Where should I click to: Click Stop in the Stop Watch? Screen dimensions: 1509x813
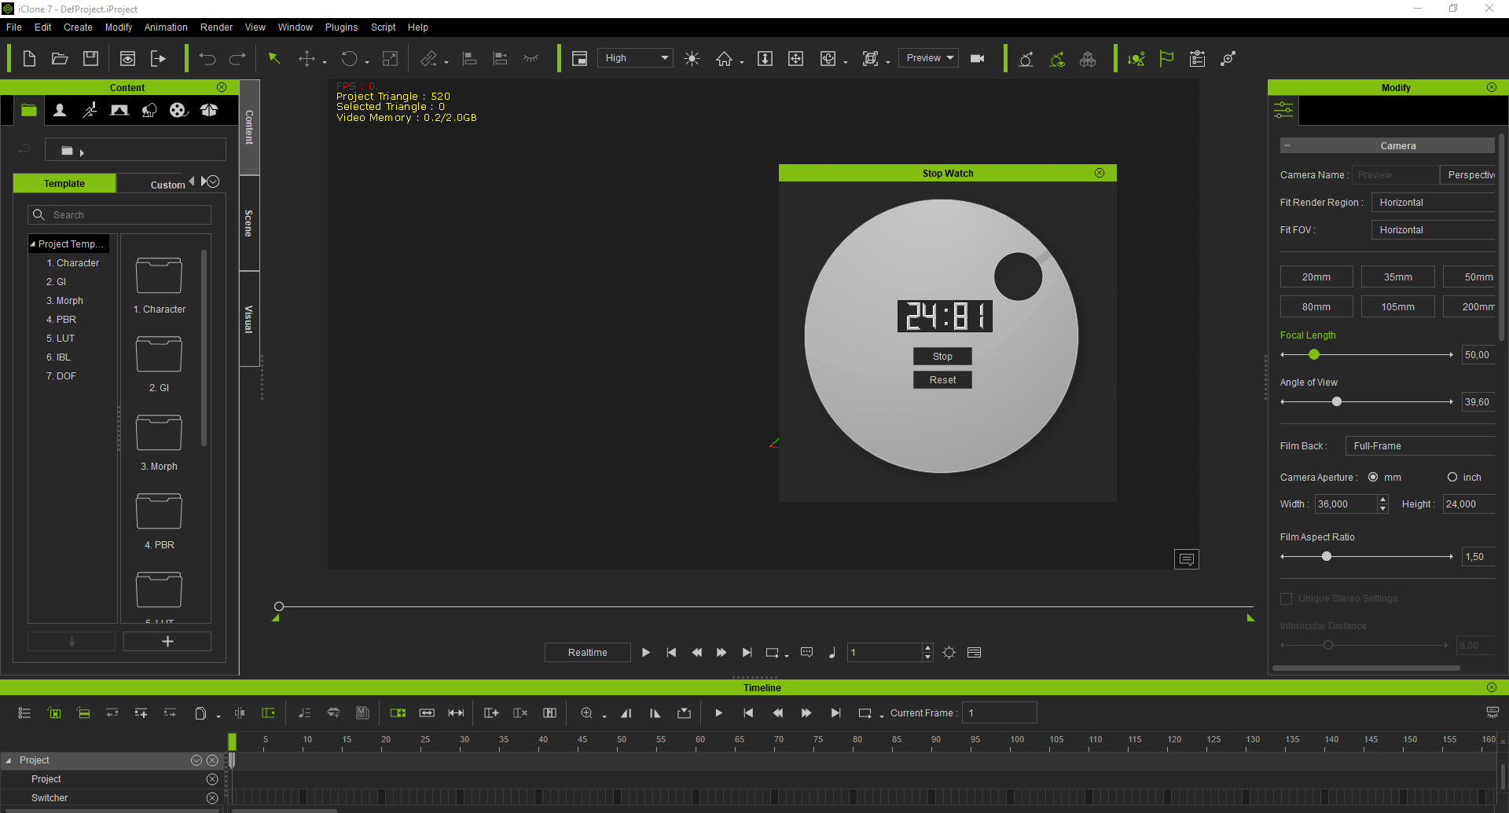(942, 357)
